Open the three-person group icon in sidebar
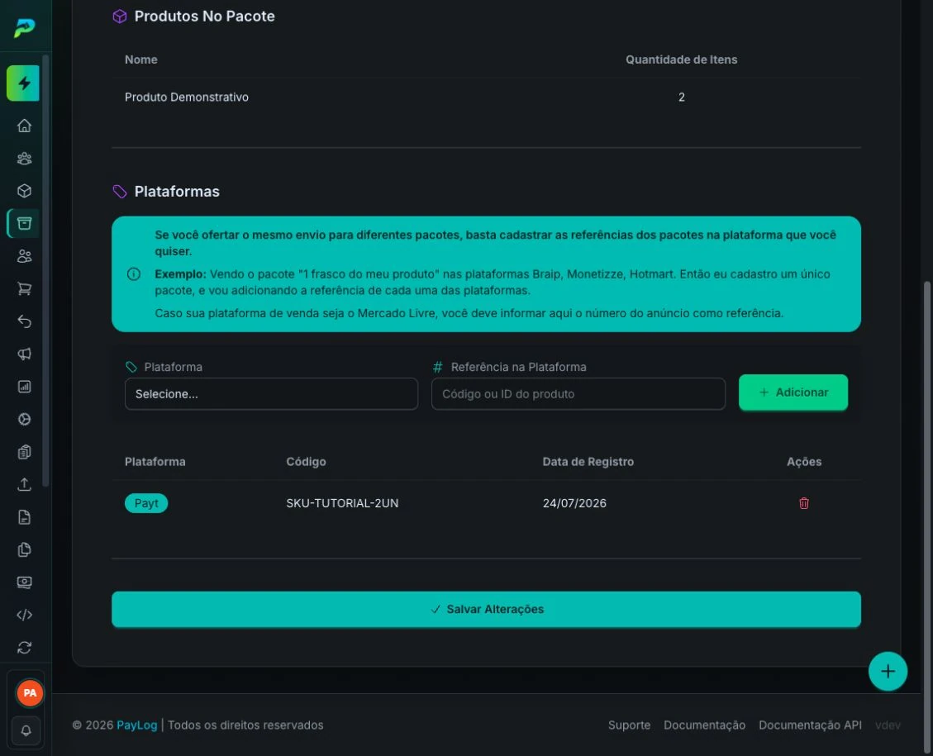The image size is (933, 756). point(25,158)
